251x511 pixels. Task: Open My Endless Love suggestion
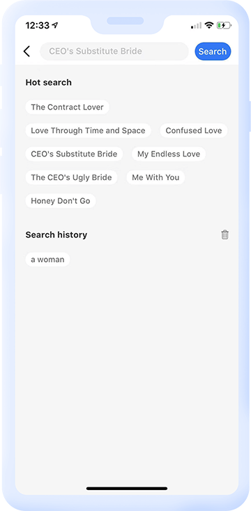[169, 154]
